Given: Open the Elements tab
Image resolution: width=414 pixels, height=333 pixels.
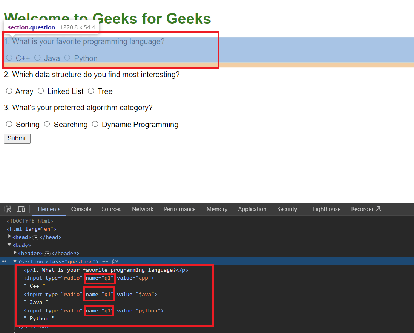Looking at the screenshot, I should 49,209.
